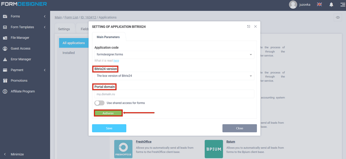Toggle Use shared access for forms
The width and height of the screenshot is (346, 159).
click(x=99, y=103)
